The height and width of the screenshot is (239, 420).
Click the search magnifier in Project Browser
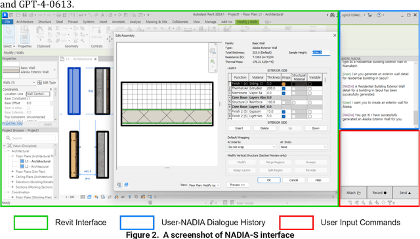click(8, 138)
